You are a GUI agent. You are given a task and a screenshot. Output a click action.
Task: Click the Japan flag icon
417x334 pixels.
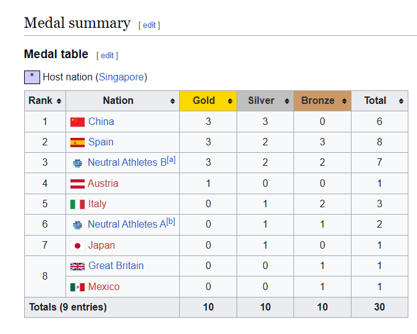click(x=77, y=246)
